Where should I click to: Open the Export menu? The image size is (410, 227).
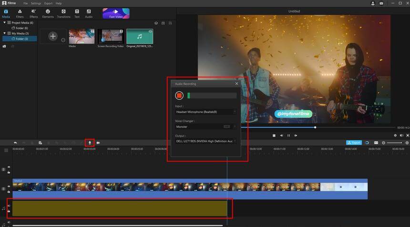click(48, 3)
